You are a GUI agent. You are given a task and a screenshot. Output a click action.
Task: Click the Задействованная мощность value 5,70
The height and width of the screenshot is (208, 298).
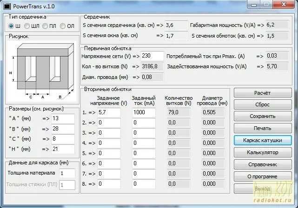(277, 66)
